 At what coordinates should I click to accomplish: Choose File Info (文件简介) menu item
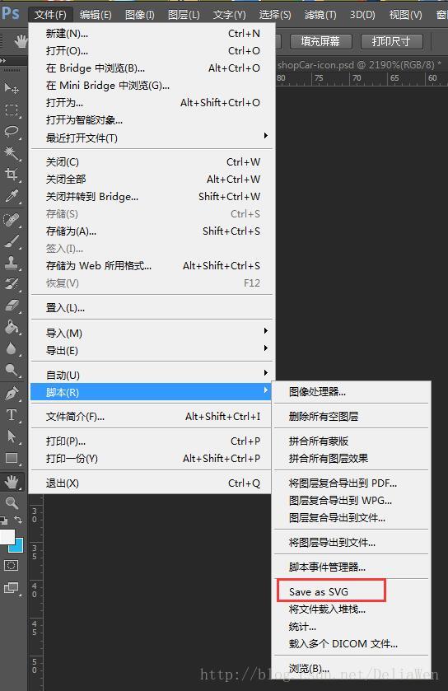152,417
